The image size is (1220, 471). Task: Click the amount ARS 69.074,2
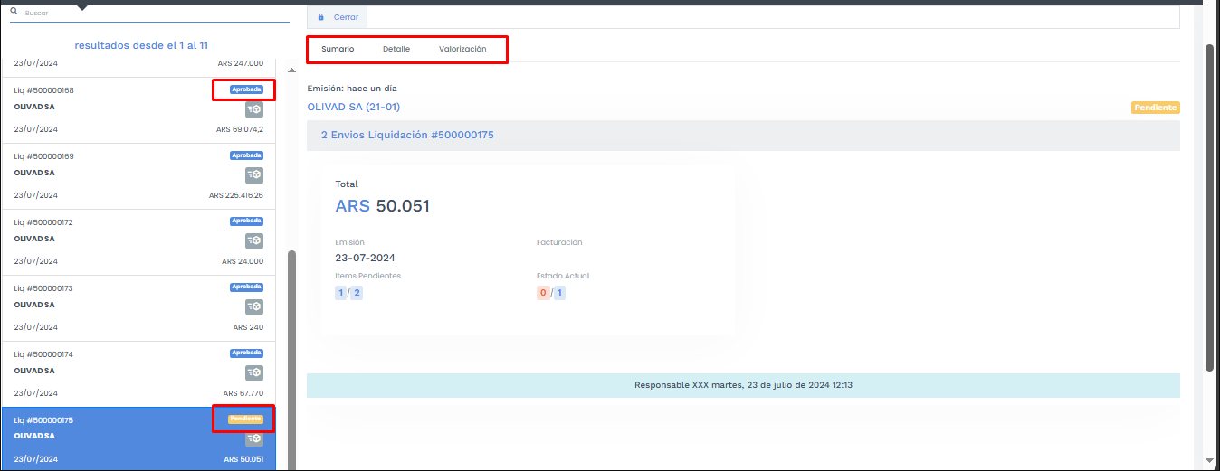point(240,129)
